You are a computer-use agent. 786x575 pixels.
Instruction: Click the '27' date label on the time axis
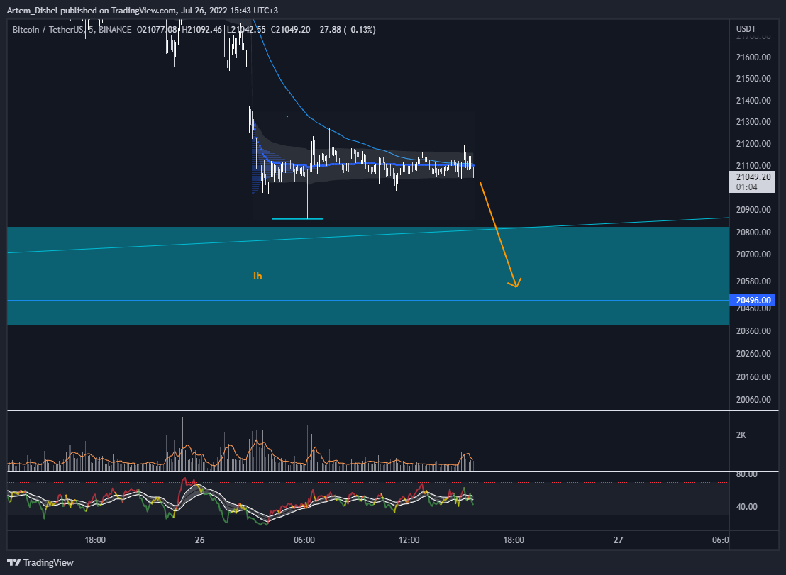618,540
